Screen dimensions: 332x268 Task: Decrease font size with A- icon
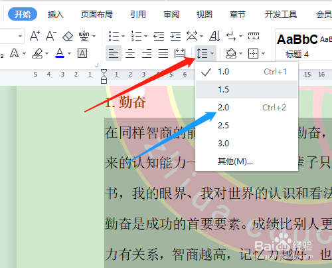[x=51, y=36]
